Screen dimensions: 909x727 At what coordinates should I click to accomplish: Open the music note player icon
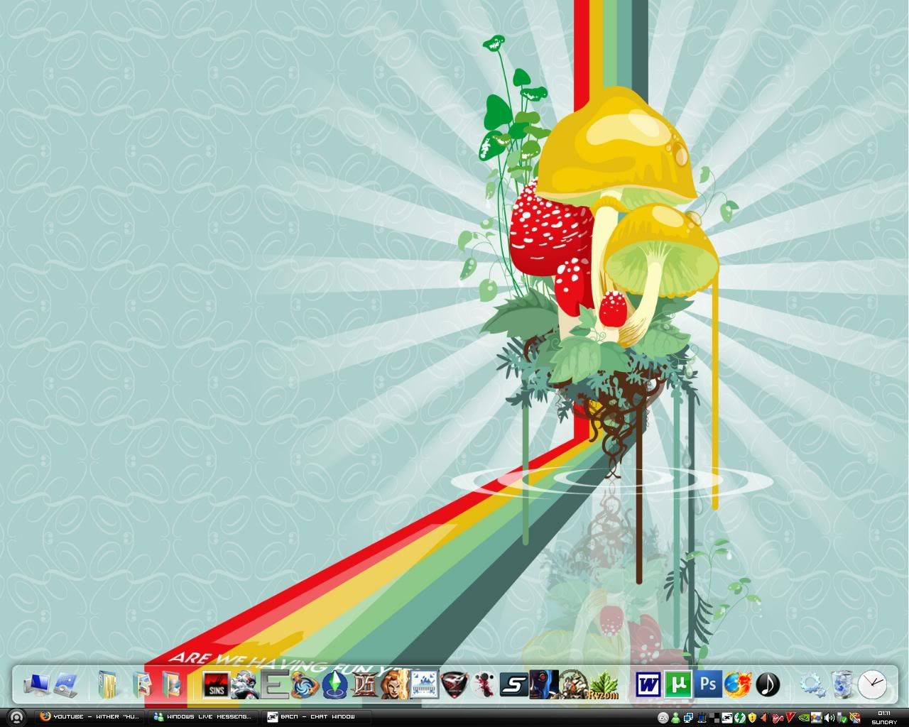click(767, 685)
